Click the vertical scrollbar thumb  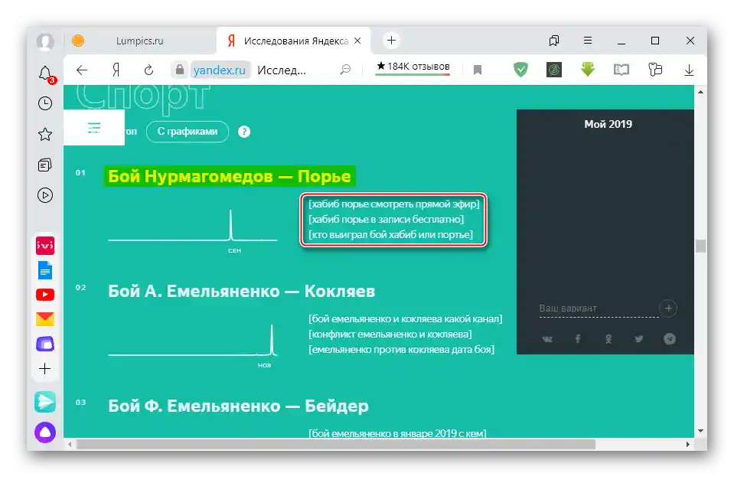click(700, 246)
